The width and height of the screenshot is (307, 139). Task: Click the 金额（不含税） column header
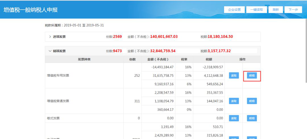tap(158, 59)
